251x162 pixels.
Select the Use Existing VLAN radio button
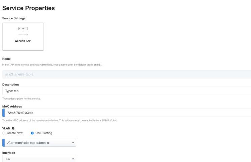[x=32, y=133]
